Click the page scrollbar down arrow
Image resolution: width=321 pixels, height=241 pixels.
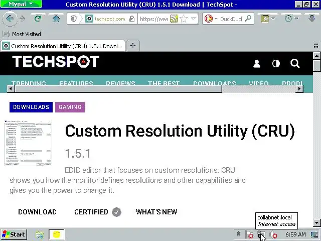tap(316, 222)
